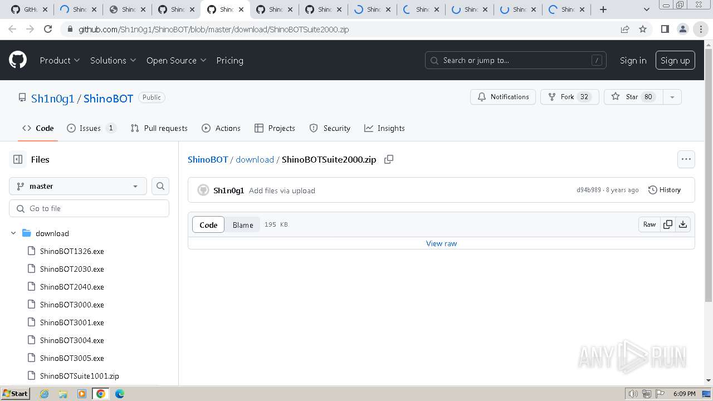Select ShinoBOT1326.exe in the file tree
This screenshot has width=713, height=401.
coord(72,251)
